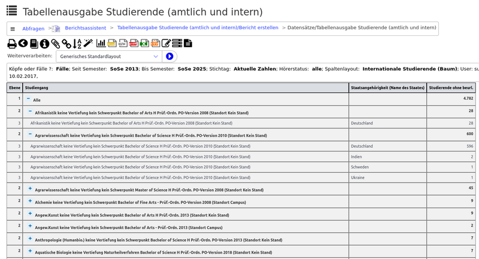Expand the Alchemie Bachelor of Fine Arts row
Image resolution: width=479 pixels, height=259 pixels.
pyautogui.click(x=30, y=201)
